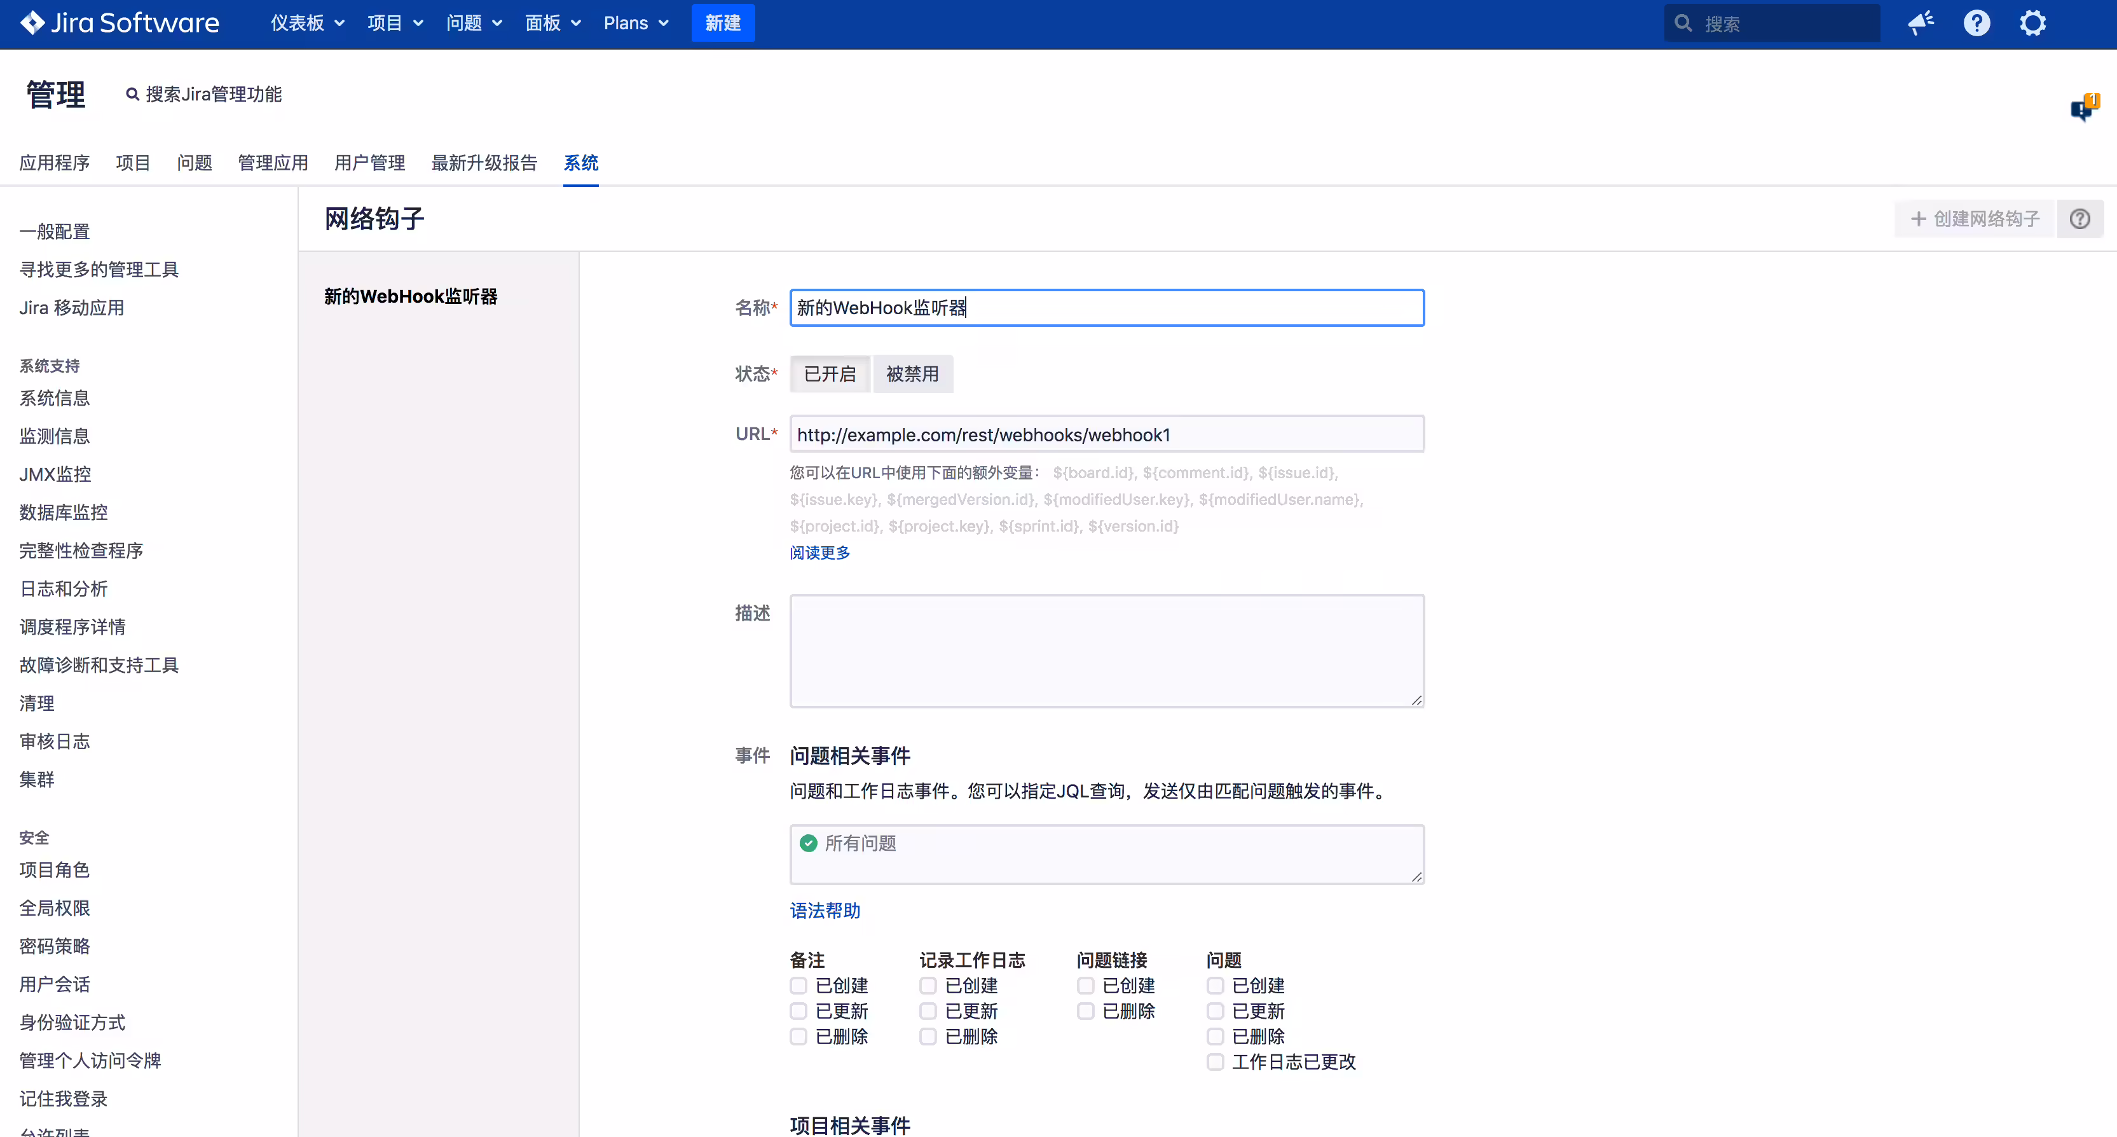The width and height of the screenshot is (2117, 1137).
Task: Expand the 问题 dropdown in top navigation
Action: tap(474, 23)
